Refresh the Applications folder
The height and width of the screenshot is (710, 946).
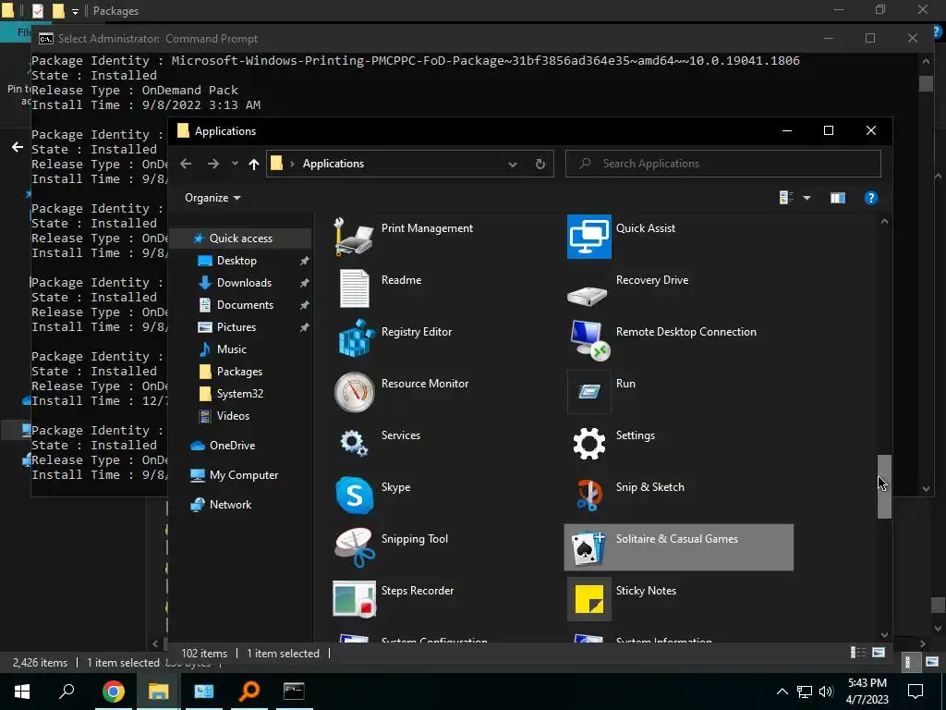coord(540,164)
